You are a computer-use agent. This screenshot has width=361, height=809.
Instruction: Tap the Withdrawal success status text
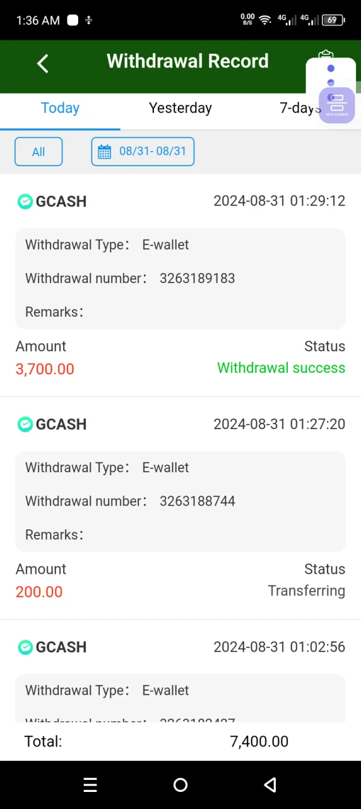tap(281, 368)
